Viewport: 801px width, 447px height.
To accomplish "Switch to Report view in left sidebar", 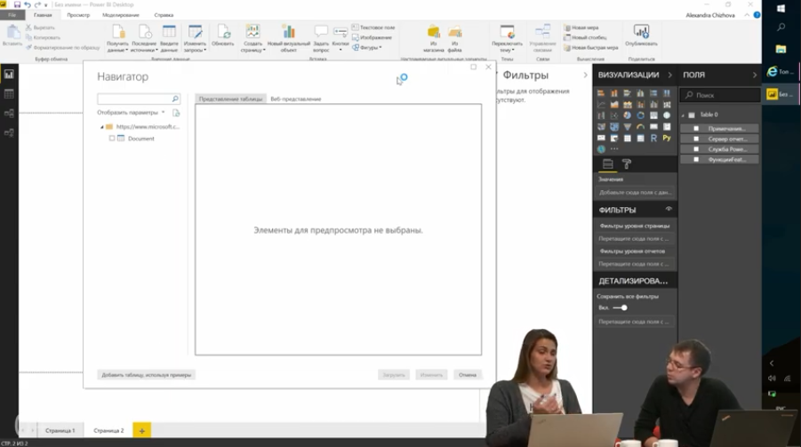I will coord(9,74).
